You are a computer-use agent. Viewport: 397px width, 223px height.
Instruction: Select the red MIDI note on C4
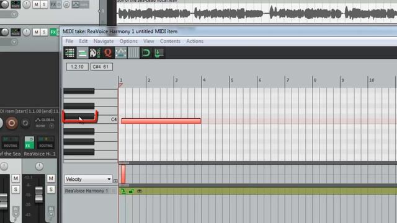161,121
